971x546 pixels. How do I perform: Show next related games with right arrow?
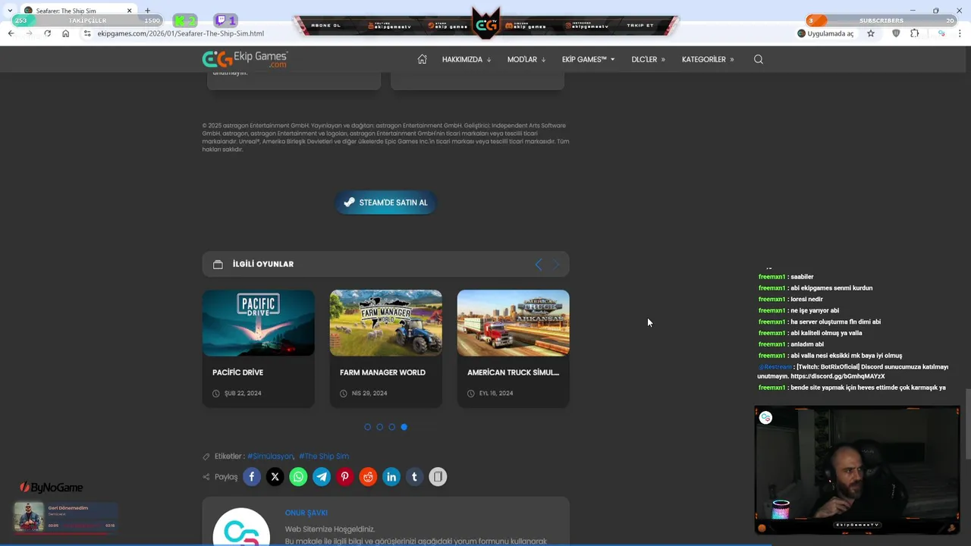pos(555,264)
